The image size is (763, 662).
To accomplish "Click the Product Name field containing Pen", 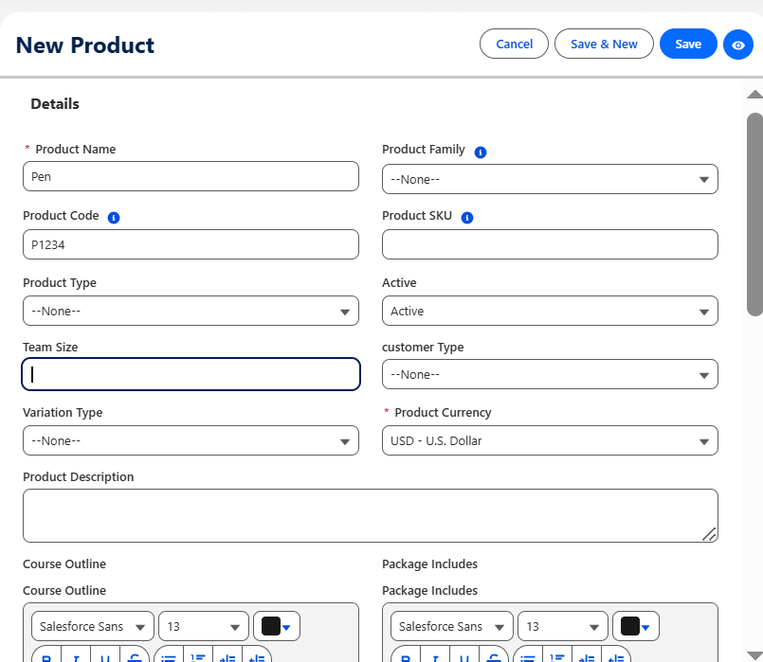I will 191,176.
